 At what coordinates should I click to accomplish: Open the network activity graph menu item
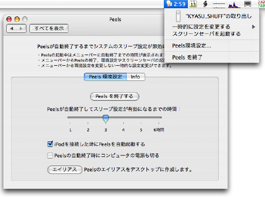click(x=219, y=5)
